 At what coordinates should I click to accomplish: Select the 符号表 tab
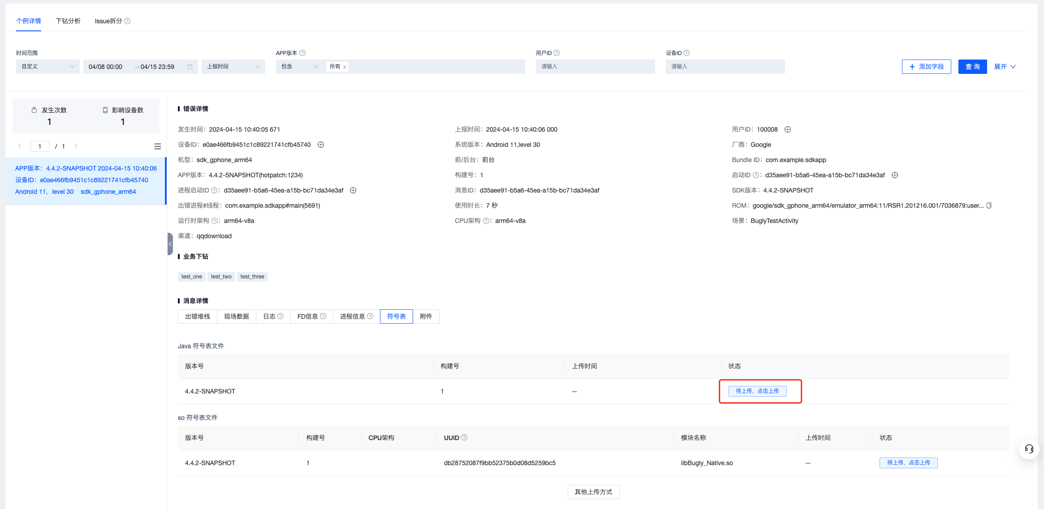tap(397, 317)
